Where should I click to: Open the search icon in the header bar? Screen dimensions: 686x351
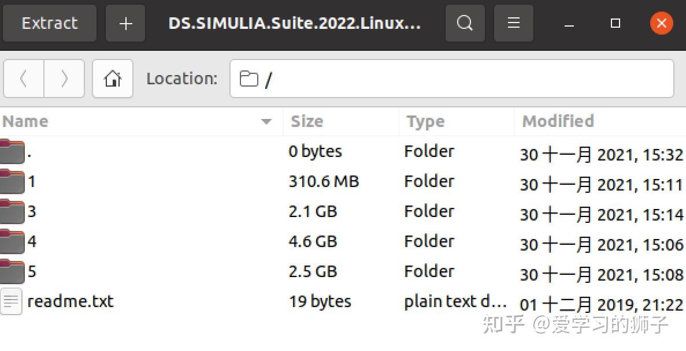tap(465, 23)
